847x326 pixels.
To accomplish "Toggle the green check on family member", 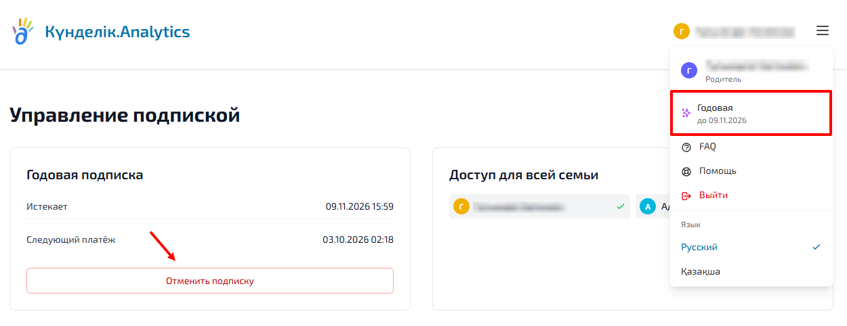I will 621,207.
